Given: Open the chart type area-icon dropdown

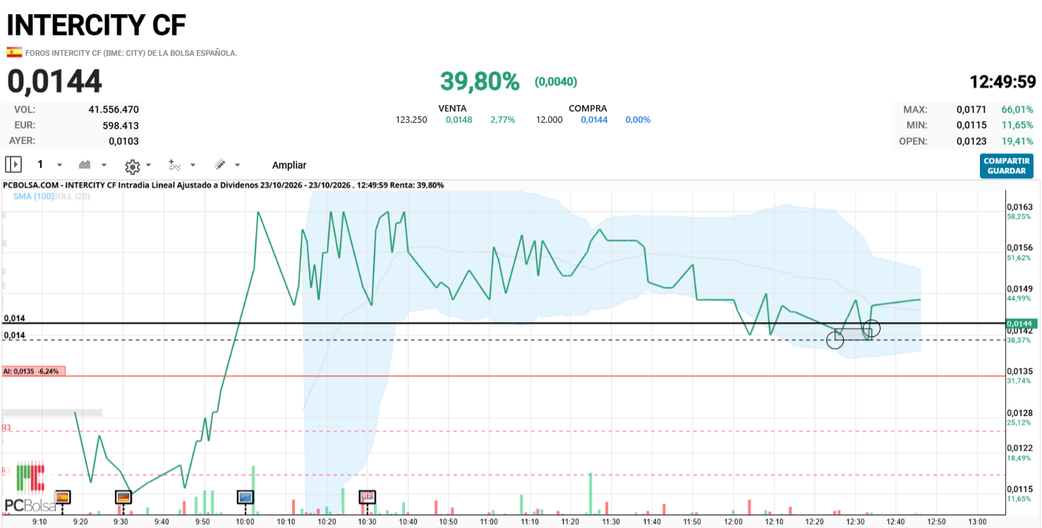Looking at the screenshot, I should pos(92,164).
